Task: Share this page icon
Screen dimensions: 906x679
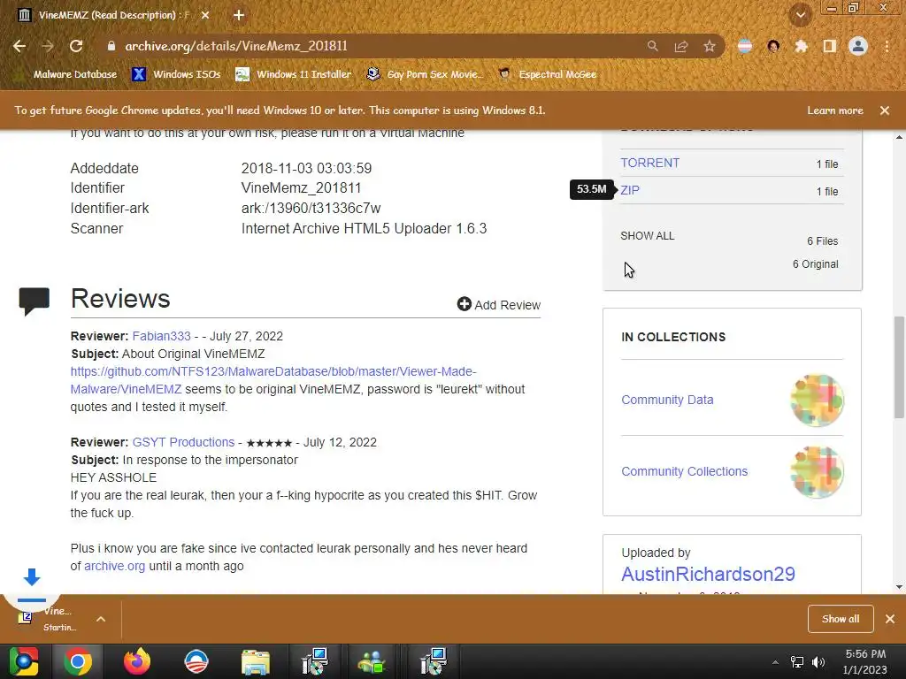Action: click(681, 46)
